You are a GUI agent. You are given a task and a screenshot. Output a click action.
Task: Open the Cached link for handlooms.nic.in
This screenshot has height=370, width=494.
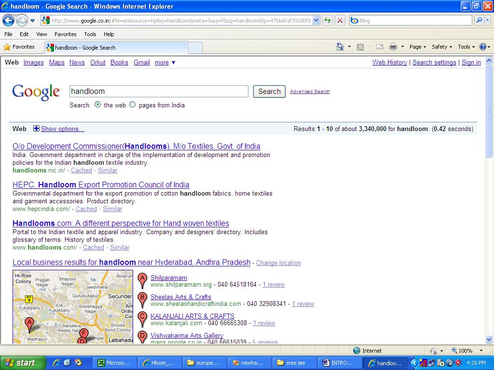point(81,170)
